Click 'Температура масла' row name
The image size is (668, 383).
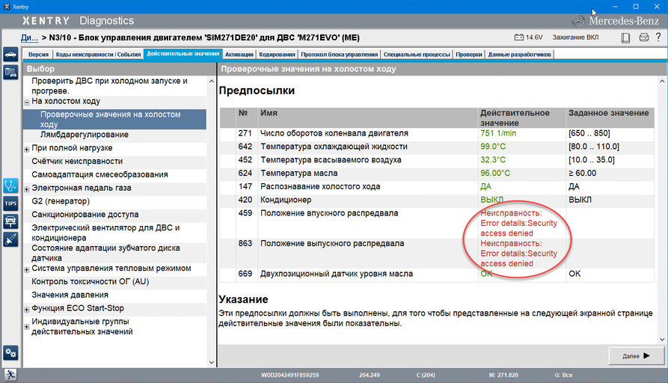click(x=299, y=174)
